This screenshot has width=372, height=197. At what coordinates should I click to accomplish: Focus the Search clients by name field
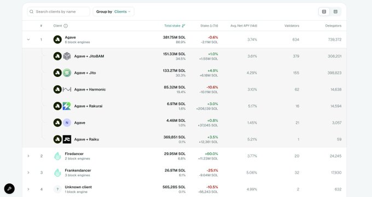point(59,11)
